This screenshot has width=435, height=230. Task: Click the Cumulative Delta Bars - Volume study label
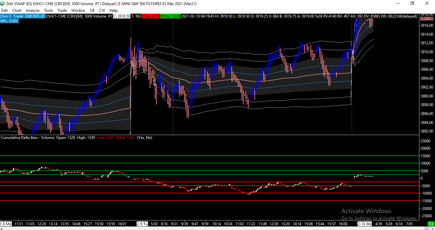[x=28, y=138]
